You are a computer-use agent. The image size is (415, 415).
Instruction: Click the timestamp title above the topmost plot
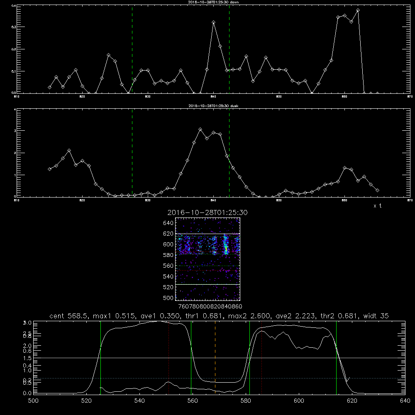(213, 2)
